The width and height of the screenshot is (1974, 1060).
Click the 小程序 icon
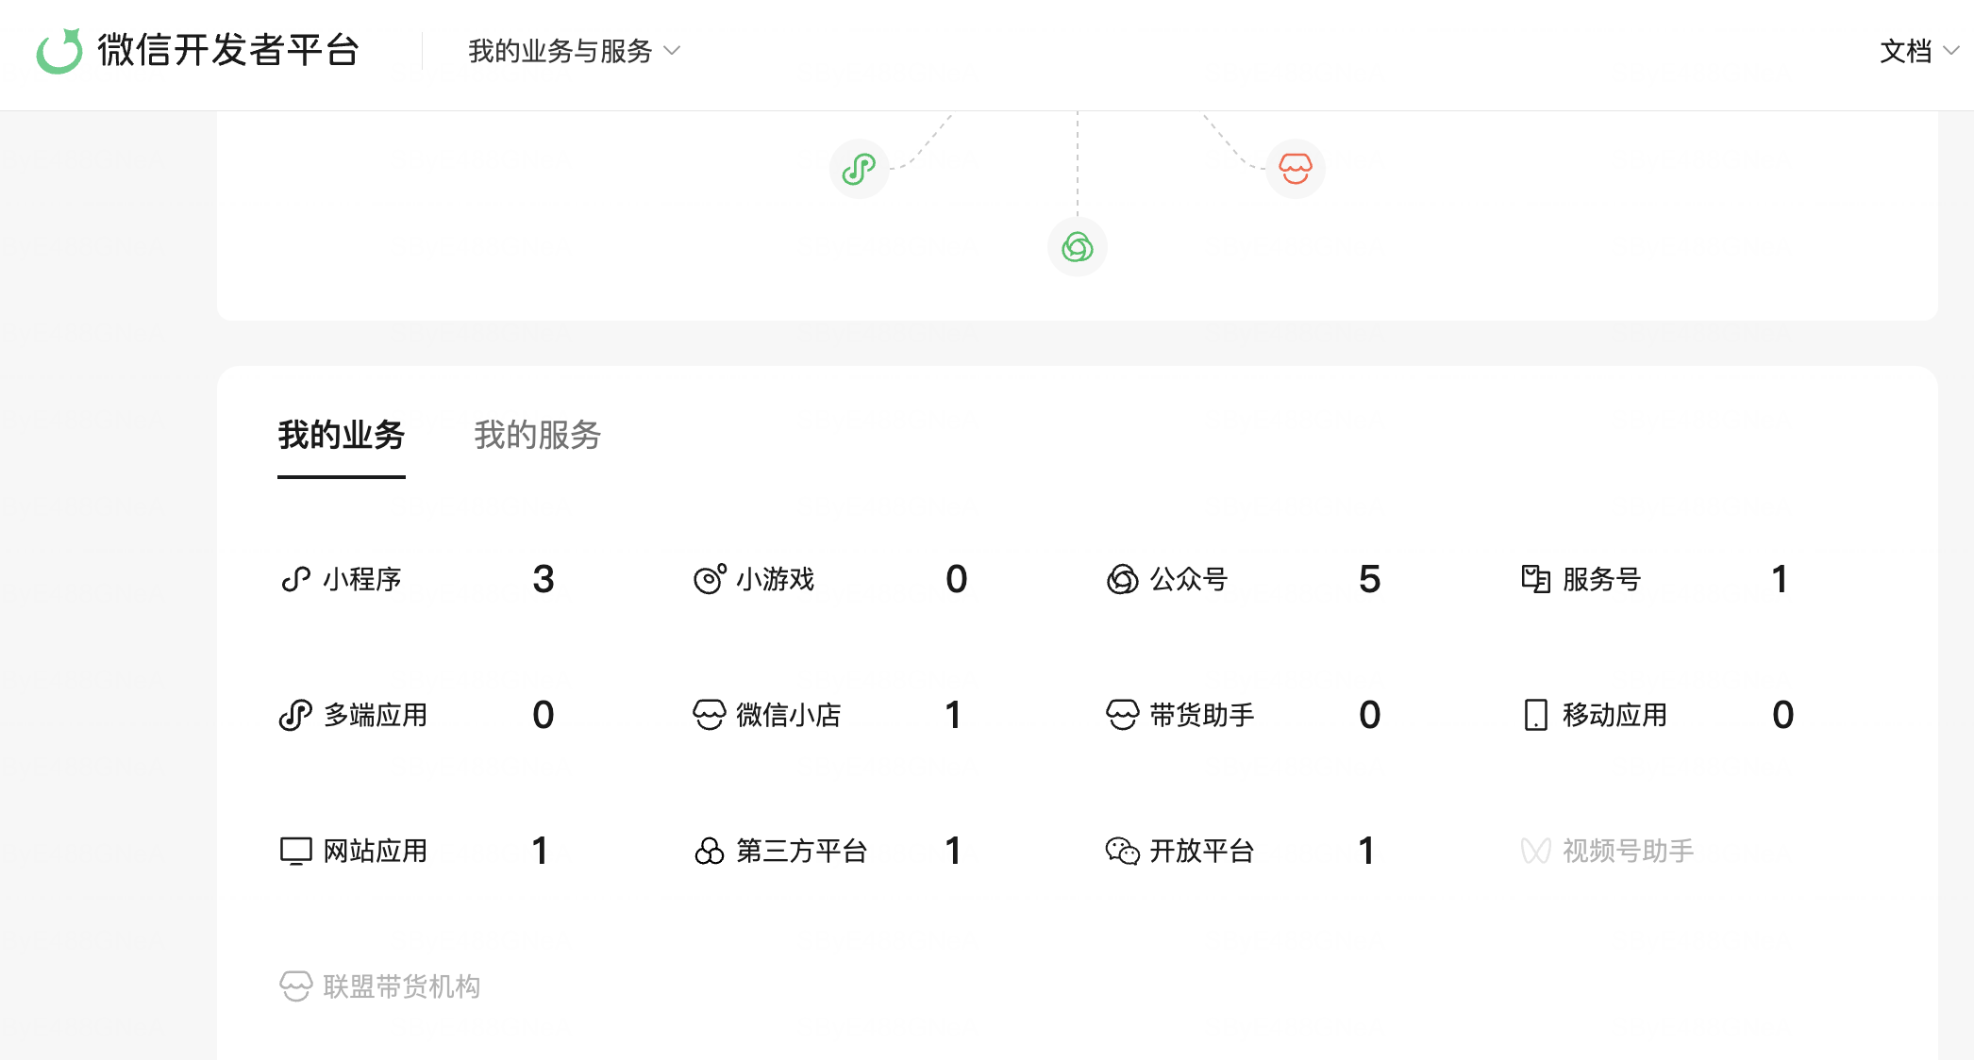[295, 579]
